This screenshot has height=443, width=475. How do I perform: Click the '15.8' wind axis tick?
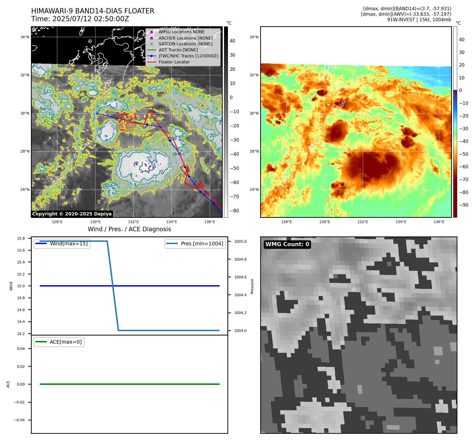point(21,238)
